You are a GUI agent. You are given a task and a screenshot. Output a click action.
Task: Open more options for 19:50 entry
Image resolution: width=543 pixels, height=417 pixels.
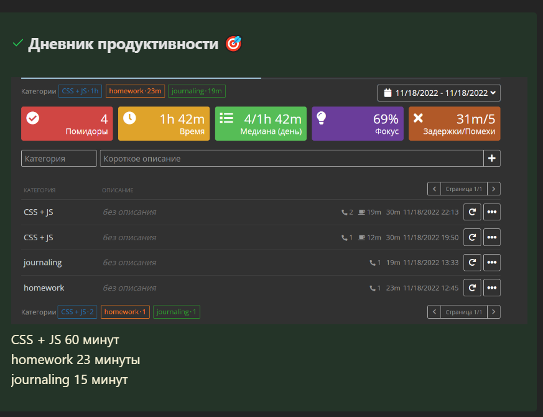coord(492,238)
